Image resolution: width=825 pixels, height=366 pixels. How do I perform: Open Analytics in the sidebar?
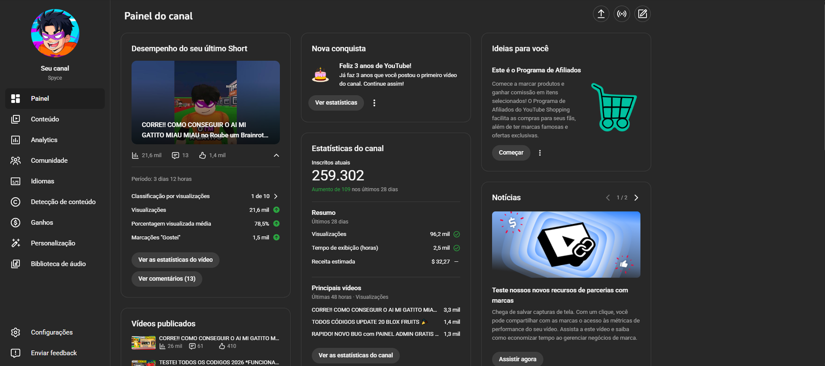pos(44,140)
